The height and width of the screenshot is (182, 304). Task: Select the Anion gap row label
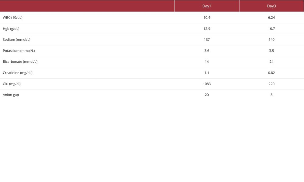pyautogui.click(x=11, y=95)
